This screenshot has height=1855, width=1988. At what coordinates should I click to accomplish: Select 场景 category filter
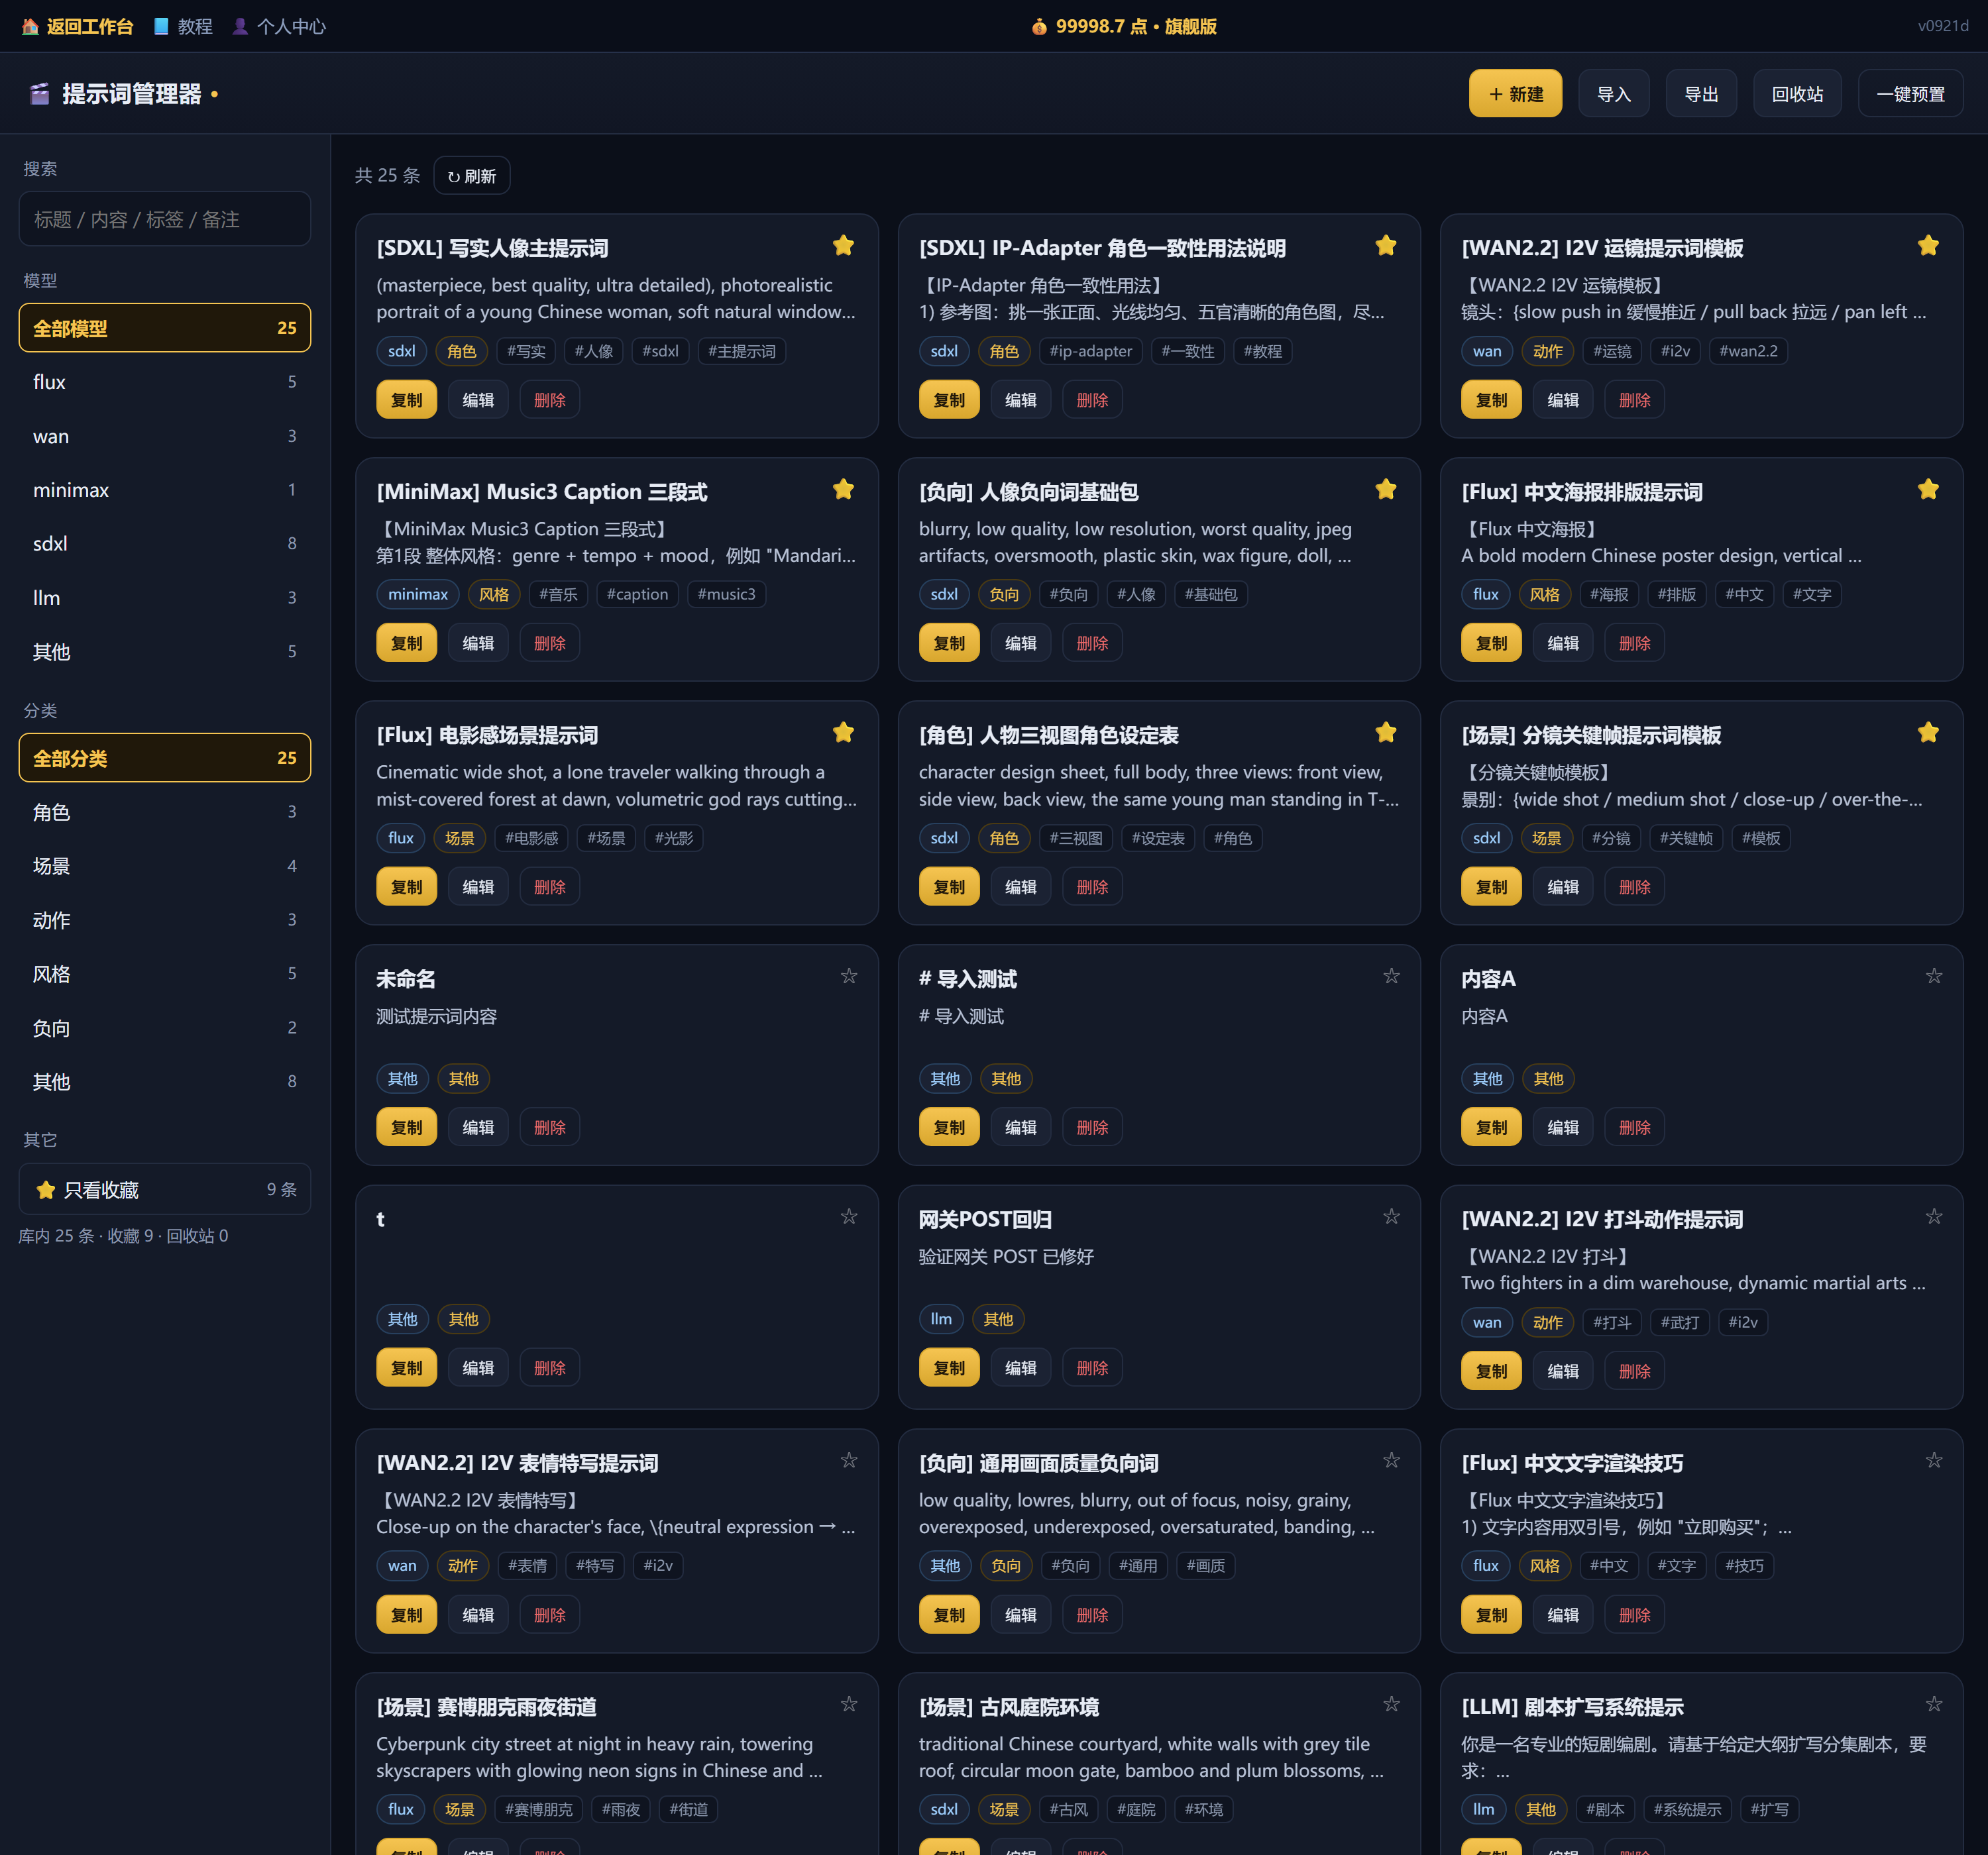(x=165, y=866)
